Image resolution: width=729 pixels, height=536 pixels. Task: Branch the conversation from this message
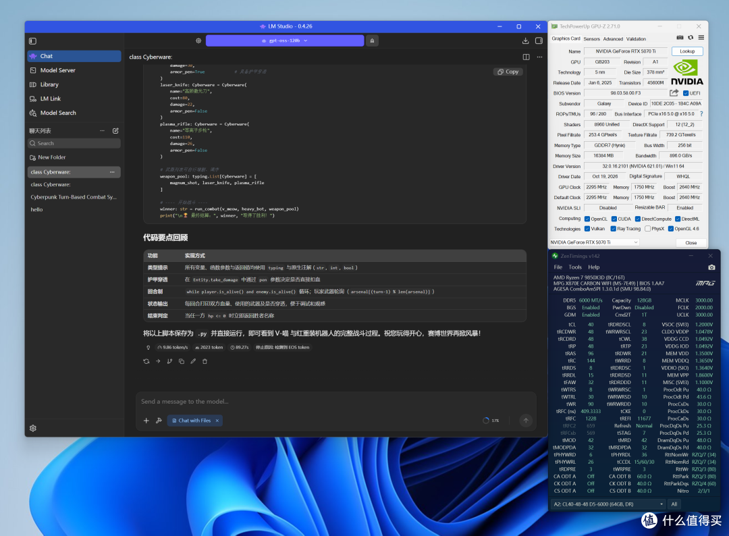(x=169, y=361)
